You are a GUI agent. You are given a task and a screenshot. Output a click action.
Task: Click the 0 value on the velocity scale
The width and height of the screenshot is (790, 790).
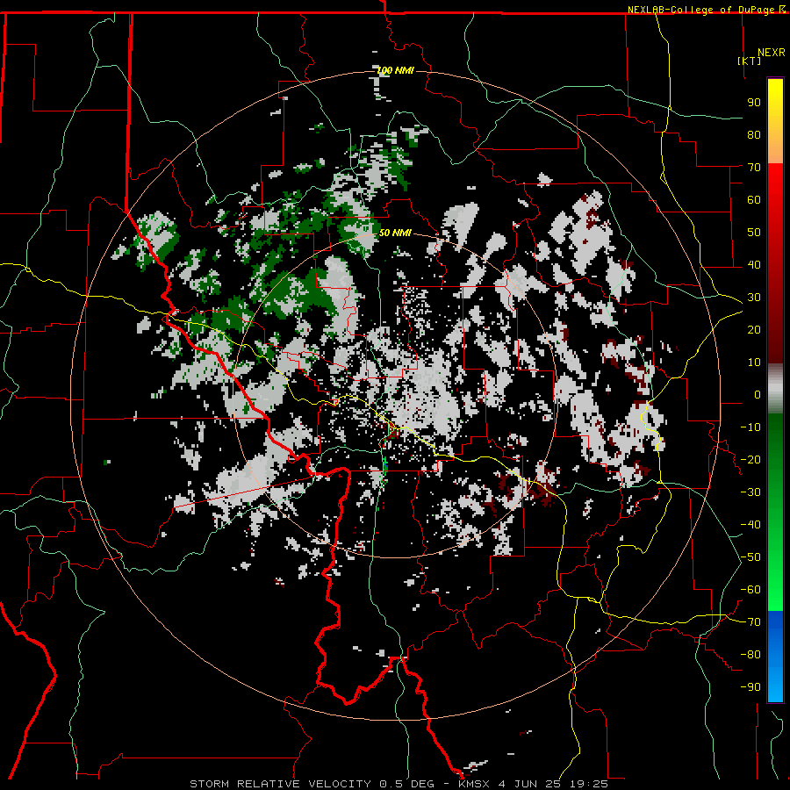(758, 394)
